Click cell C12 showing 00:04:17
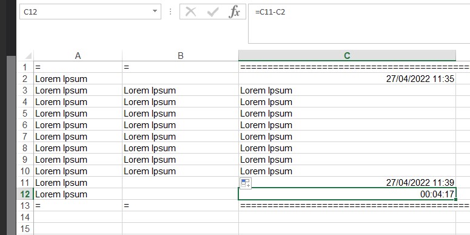470x235 pixels. click(347, 194)
